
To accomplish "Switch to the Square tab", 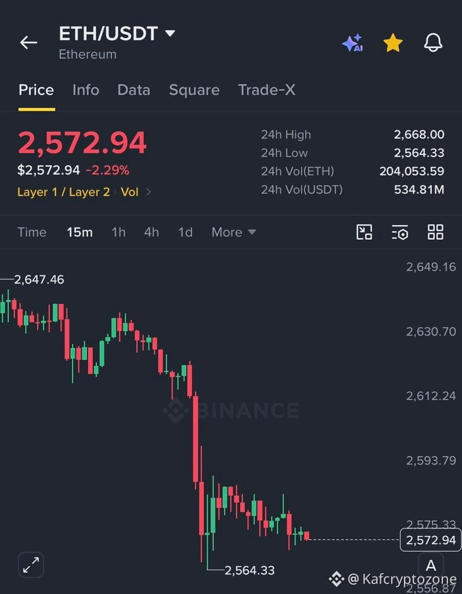I will pos(194,90).
